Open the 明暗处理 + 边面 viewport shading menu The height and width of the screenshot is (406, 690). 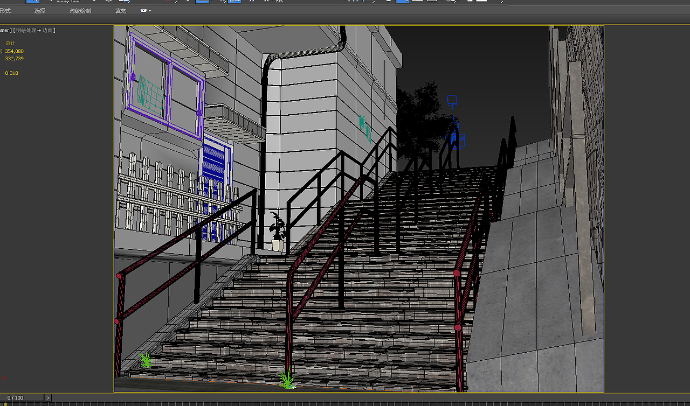(34, 30)
